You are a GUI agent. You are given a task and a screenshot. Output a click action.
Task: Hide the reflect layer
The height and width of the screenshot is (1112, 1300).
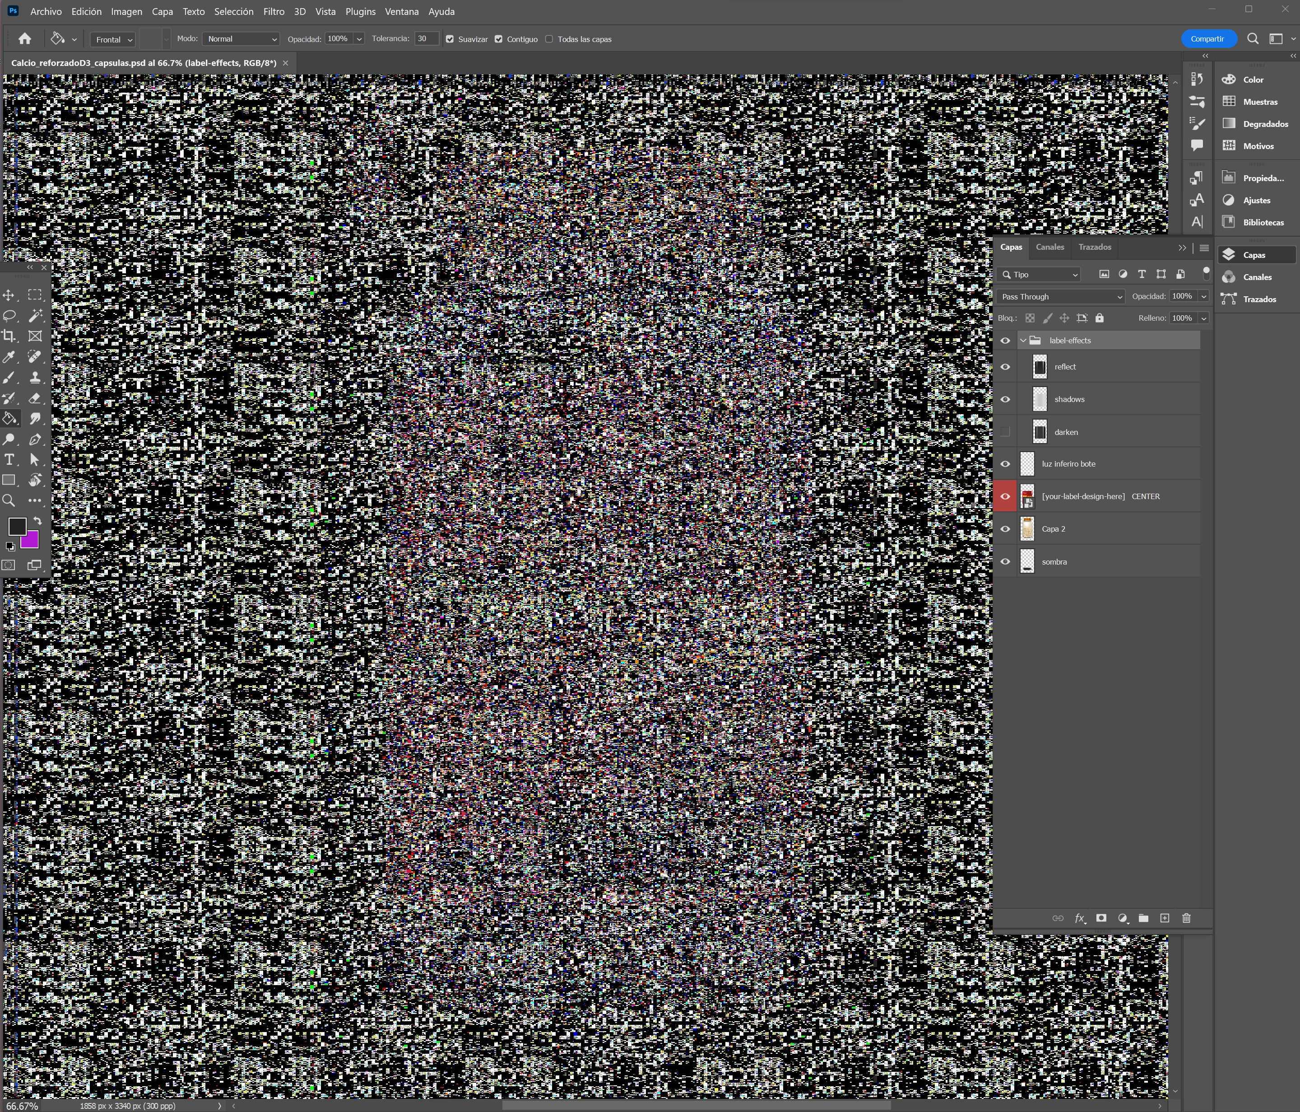pyautogui.click(x=1005, y=367)
